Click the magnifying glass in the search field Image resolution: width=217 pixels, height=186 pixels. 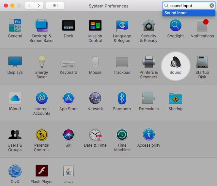tap(166, 6)
